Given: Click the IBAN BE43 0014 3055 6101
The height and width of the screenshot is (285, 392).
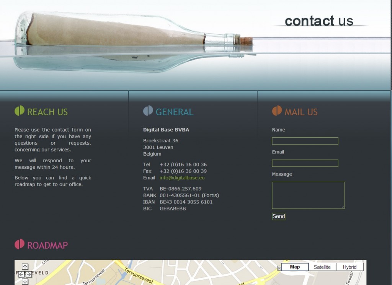Looking at the screenshot, I should tap(186, 202).
